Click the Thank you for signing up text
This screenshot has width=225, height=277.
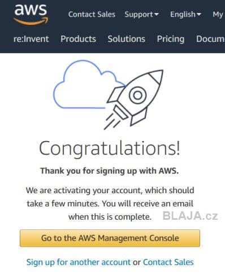pyautogui.click(x=110, y=171)
